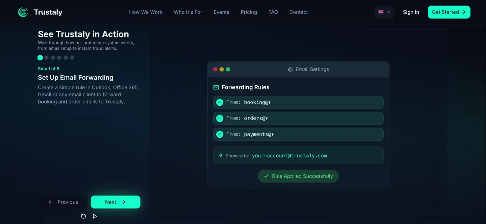Jump to step 6 progress dot
This screenshot has width=486, height=224.
72,58
